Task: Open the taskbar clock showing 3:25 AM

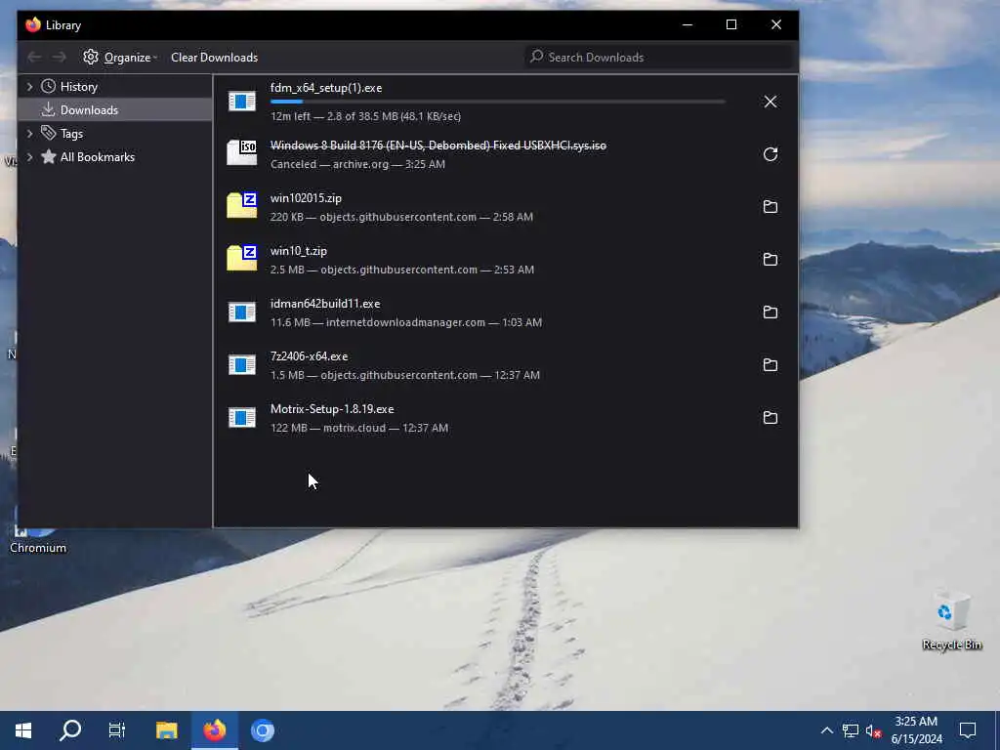Action: coord(916,730)
